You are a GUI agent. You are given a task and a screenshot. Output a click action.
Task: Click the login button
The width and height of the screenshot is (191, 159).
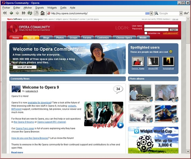coord(173,30)
